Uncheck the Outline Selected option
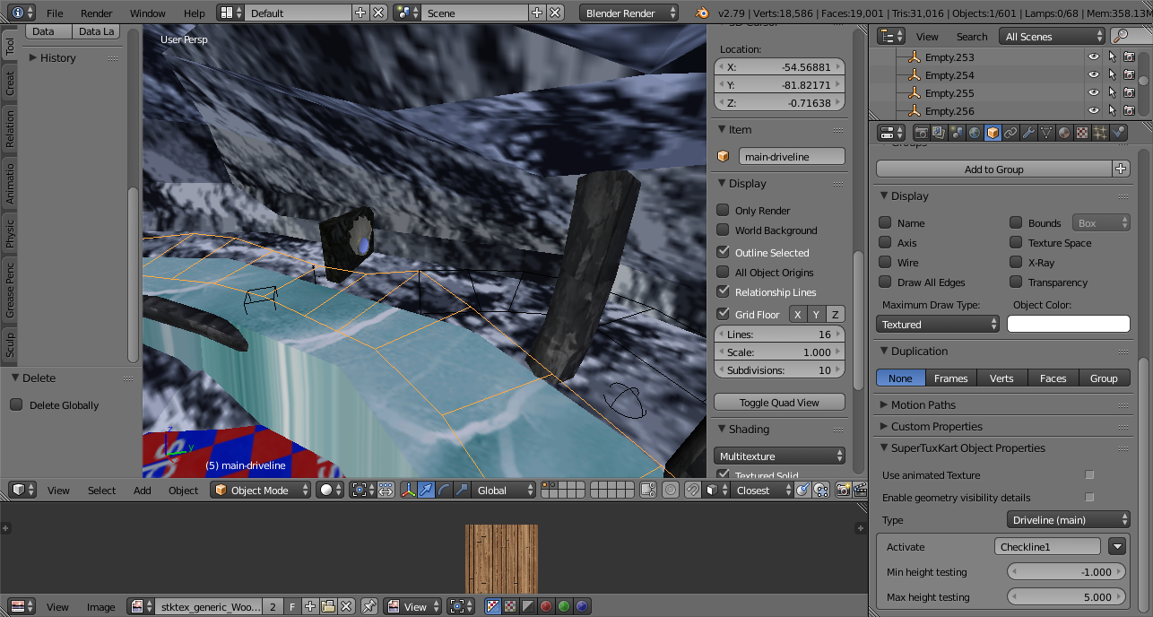The width and height of the screenshot is (1153, 617). click(723, 253)
